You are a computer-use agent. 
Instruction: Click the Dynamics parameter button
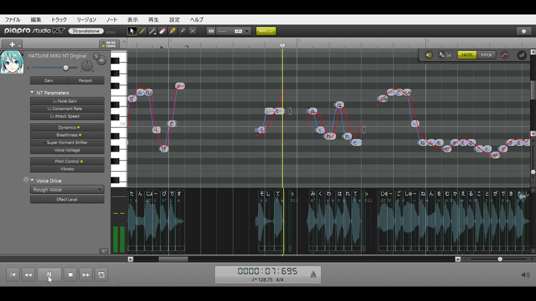click(x=67, y=128)
